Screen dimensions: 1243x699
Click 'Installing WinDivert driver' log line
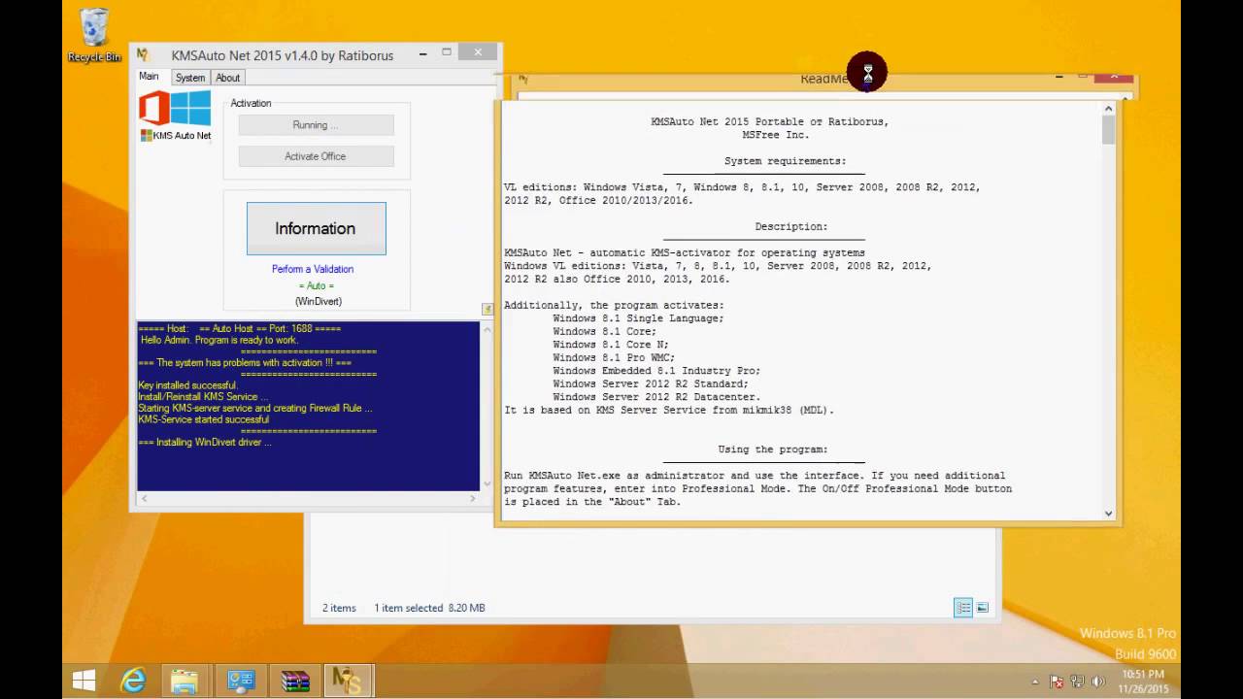coord(205,442)
